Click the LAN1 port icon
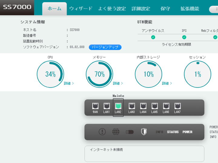Screen dimensions: 218x163 107,106
